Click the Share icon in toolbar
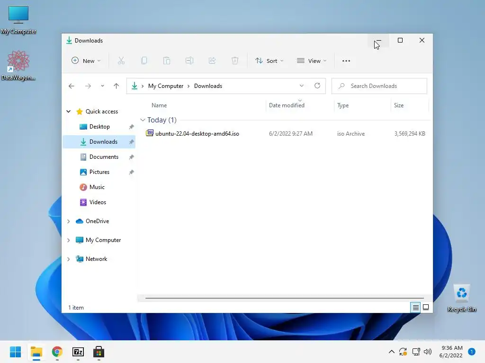This screenshot has width=485, height=363. click(212, 61)
